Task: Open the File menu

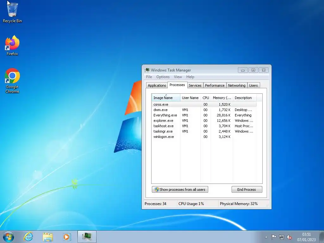Action: (149, 77)
